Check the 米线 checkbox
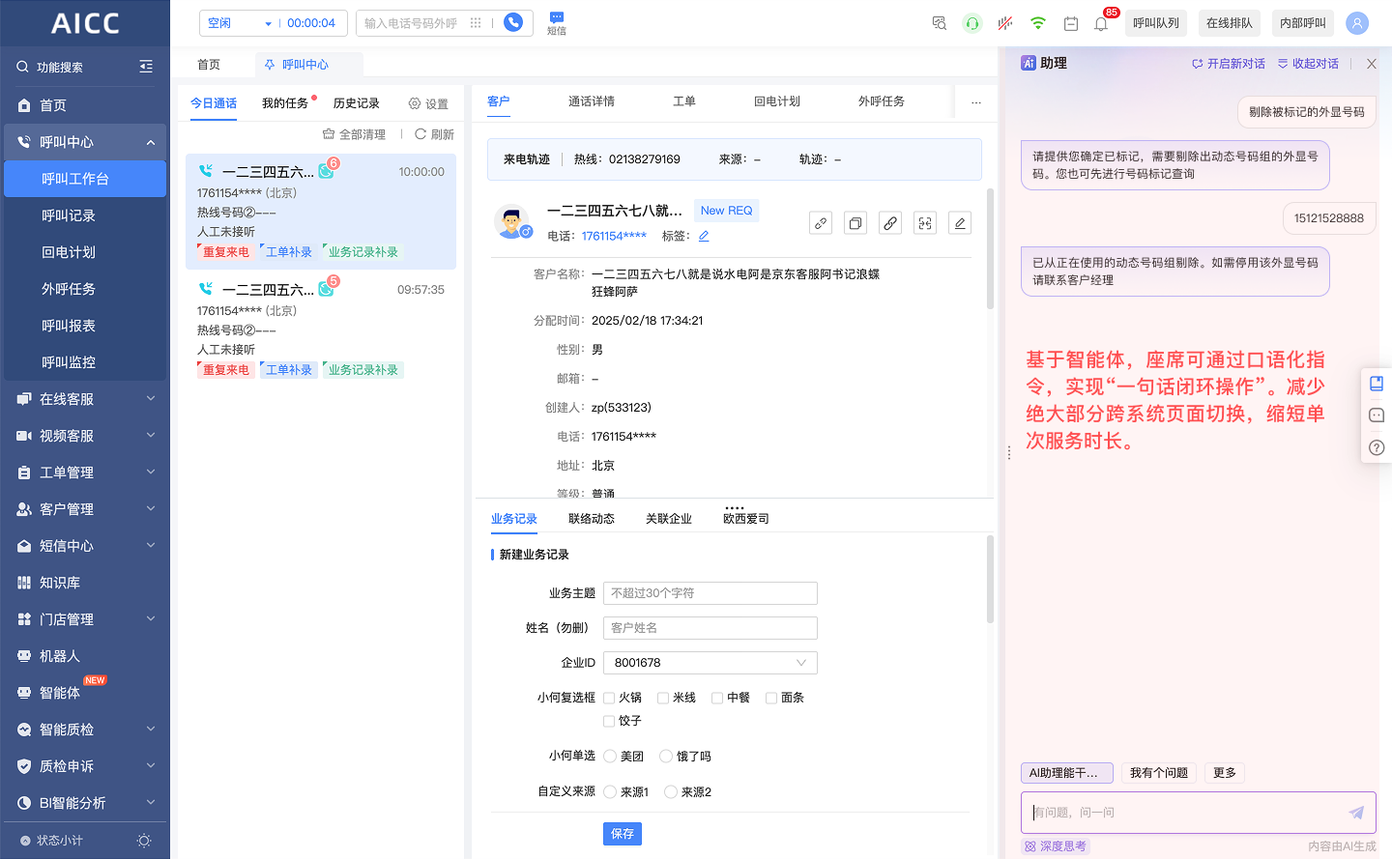The height and width of the screenshot is (859, 1392). (x=663, y=698)
